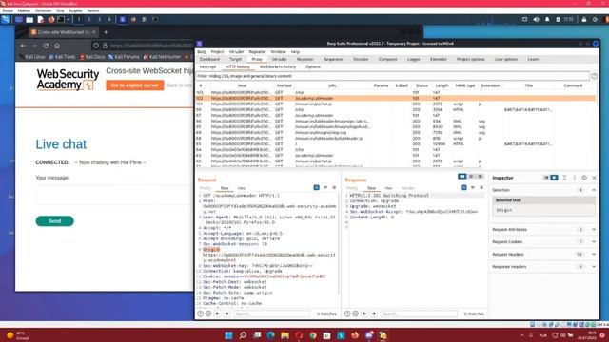This screenshot has height=342, width=609.
Task: Open WebSockets history sub-tab
Action: point(278,67)
